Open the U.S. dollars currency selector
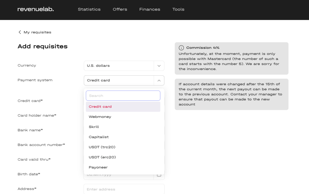Image resolution: width=309 pixels, height=194 pixels. pos(119,66)
